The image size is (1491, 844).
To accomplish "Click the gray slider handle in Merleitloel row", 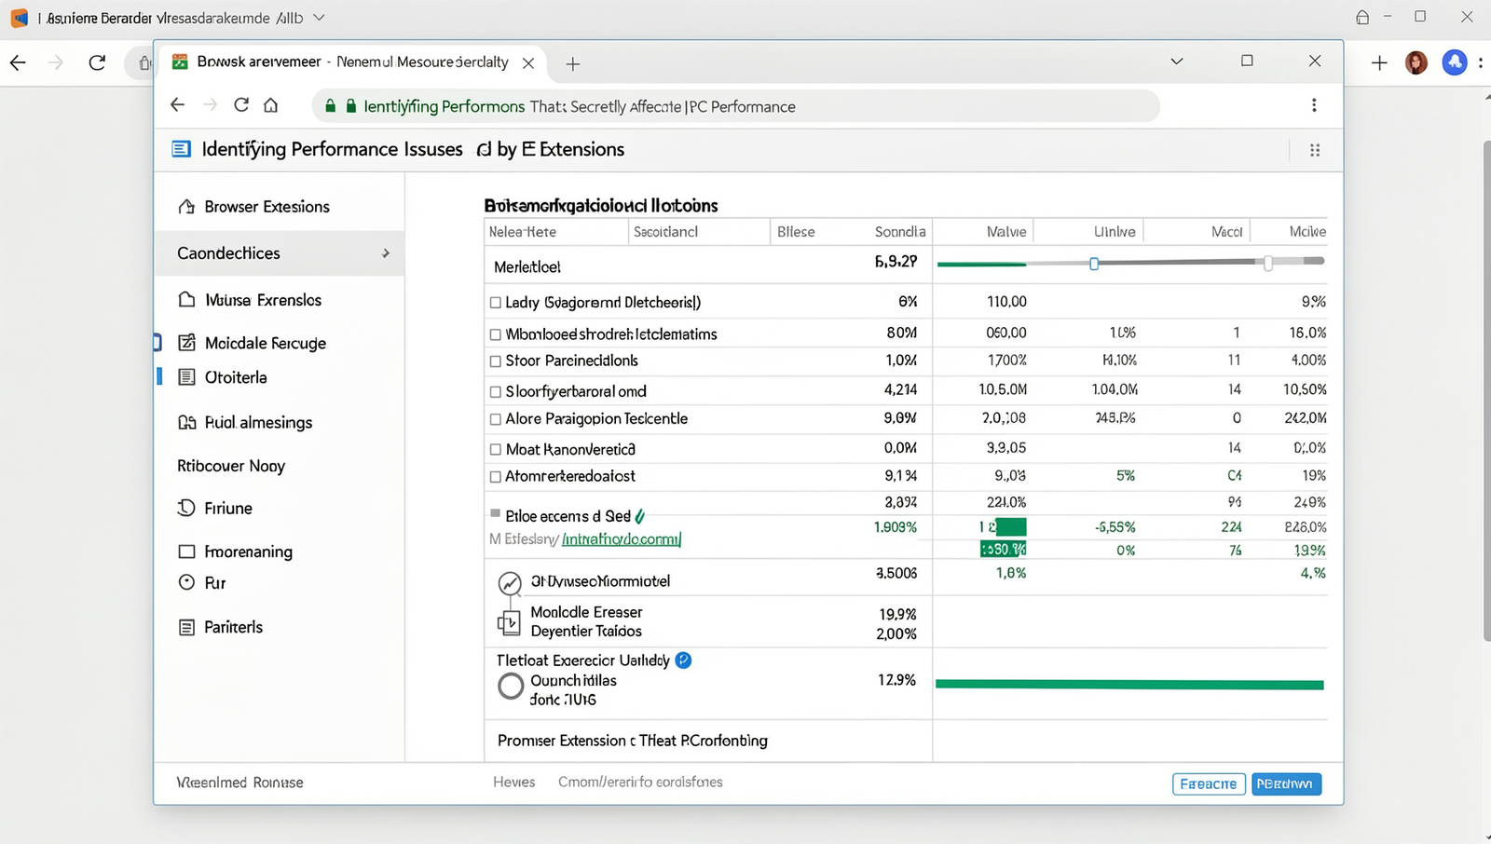I will (1268, 264).
